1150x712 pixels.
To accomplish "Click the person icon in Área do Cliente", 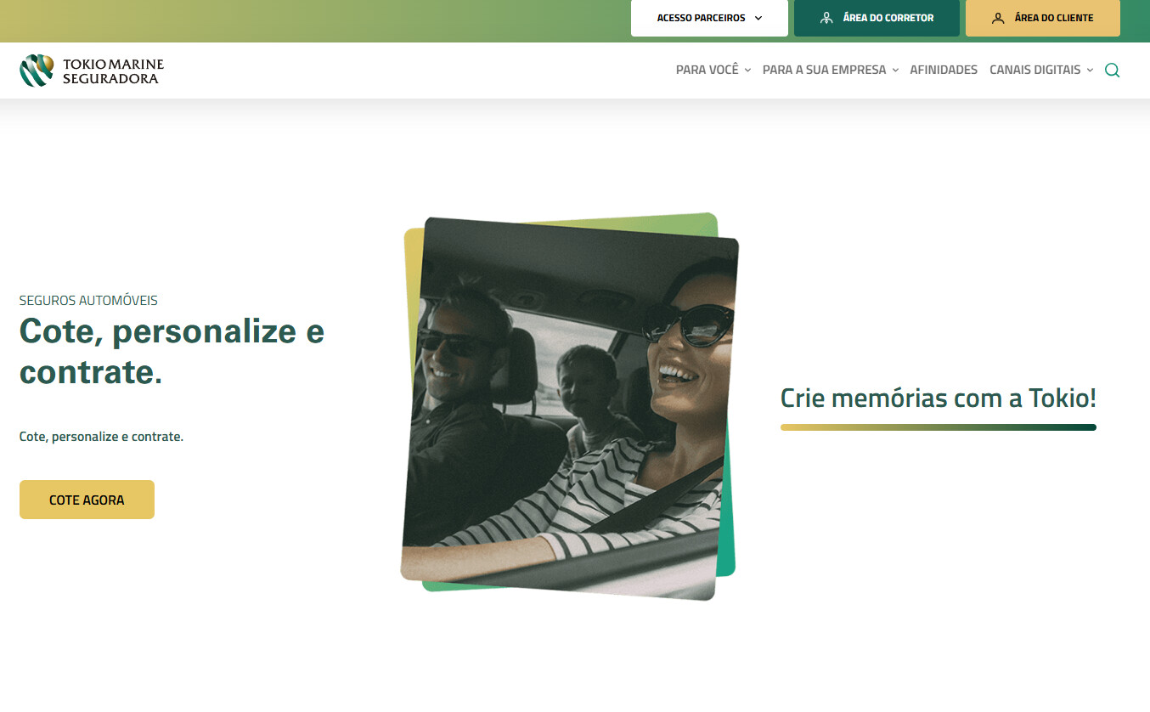I will click(x=998, y=18).
